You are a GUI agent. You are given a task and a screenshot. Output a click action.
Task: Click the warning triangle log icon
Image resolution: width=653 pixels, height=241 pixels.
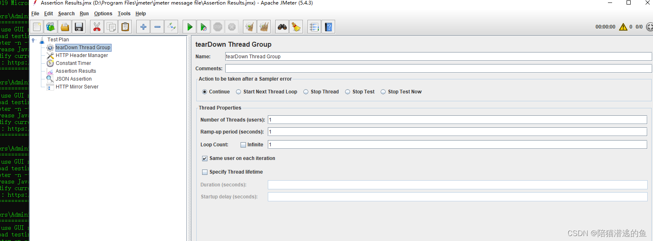(623, 27)
